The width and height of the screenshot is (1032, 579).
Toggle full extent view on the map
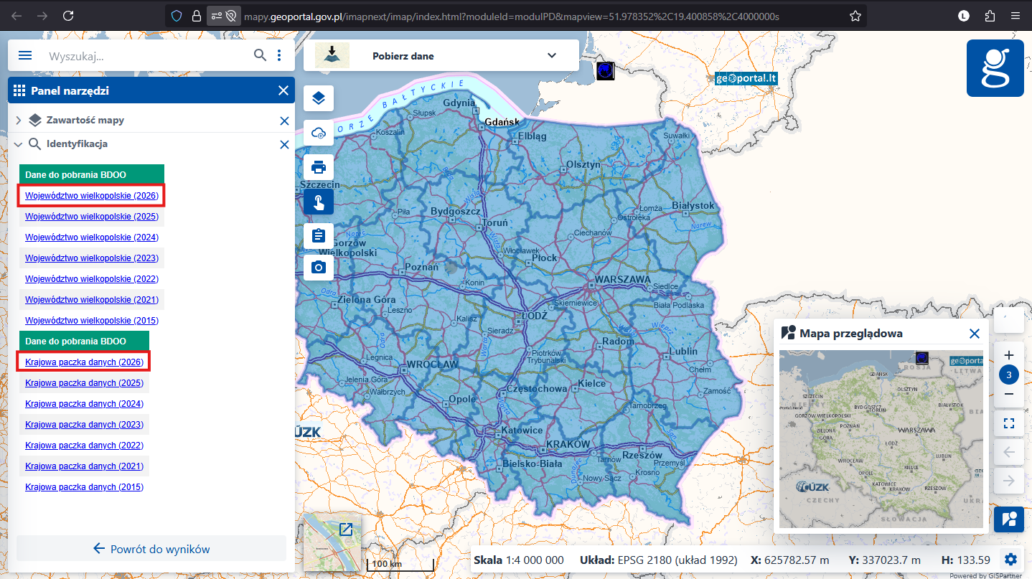coord(1009,423)
